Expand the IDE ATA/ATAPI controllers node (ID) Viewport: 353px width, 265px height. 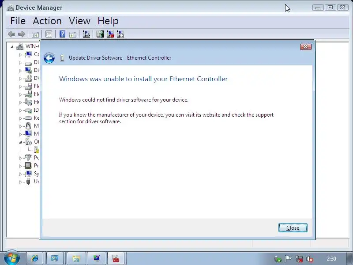tap(20, 110)
